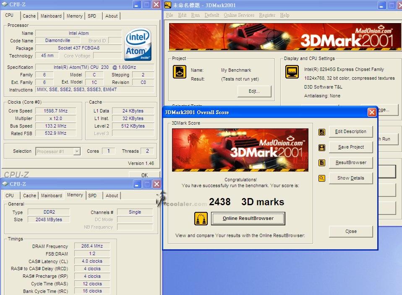Click the Code Name value "Diamondville"
This screenshot has height=295, width=402.
pos(57,41)
